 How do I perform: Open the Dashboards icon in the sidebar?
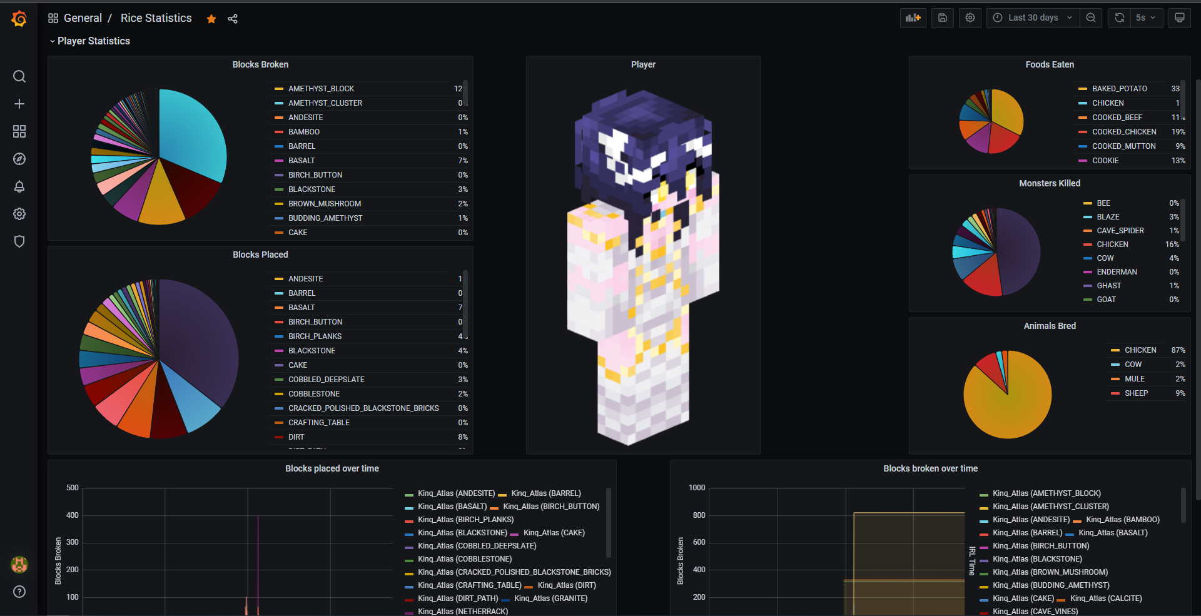click(x=19, y=131)
